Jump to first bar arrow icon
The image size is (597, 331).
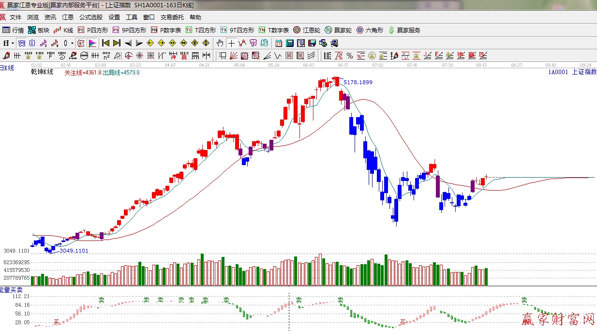(x=105, y=43)
